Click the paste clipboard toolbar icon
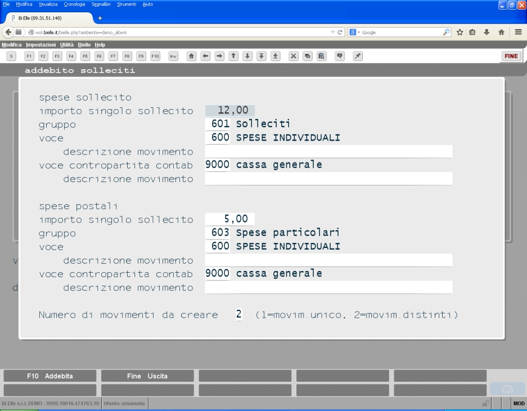Image resolution: width=527 pixels, height=411 pixels. pos(321,56)
